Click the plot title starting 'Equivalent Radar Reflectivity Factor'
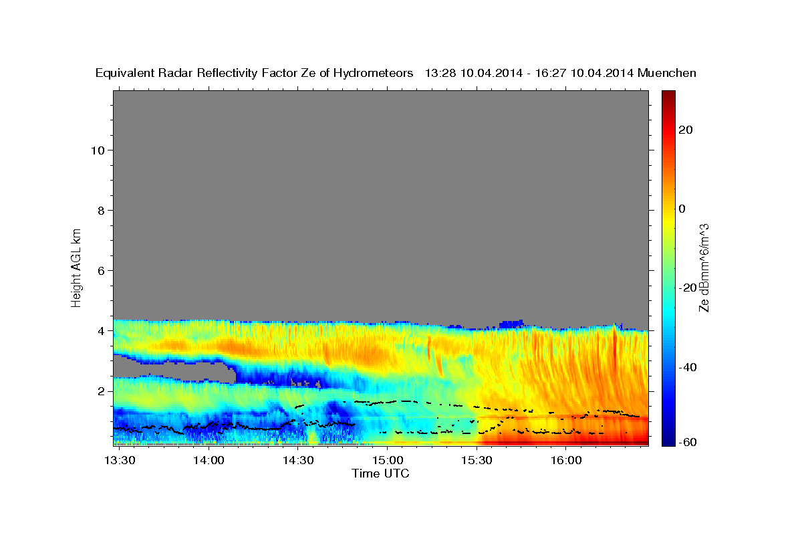Viewport: 802px width, 535px height. [x=396, y=74]
